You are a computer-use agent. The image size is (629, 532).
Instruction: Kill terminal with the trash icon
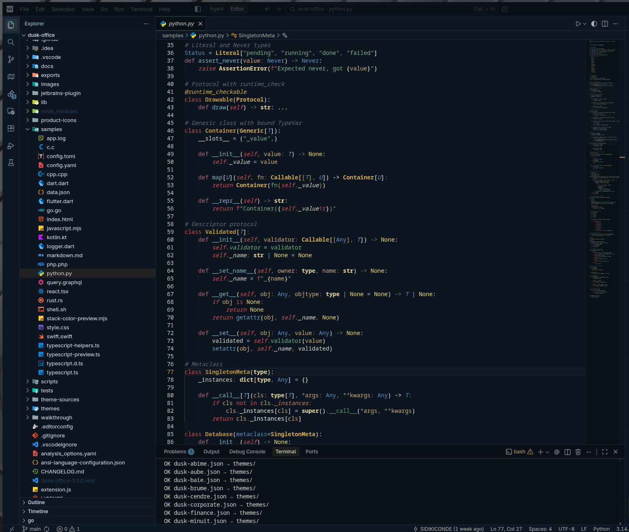tap(578, 452)
